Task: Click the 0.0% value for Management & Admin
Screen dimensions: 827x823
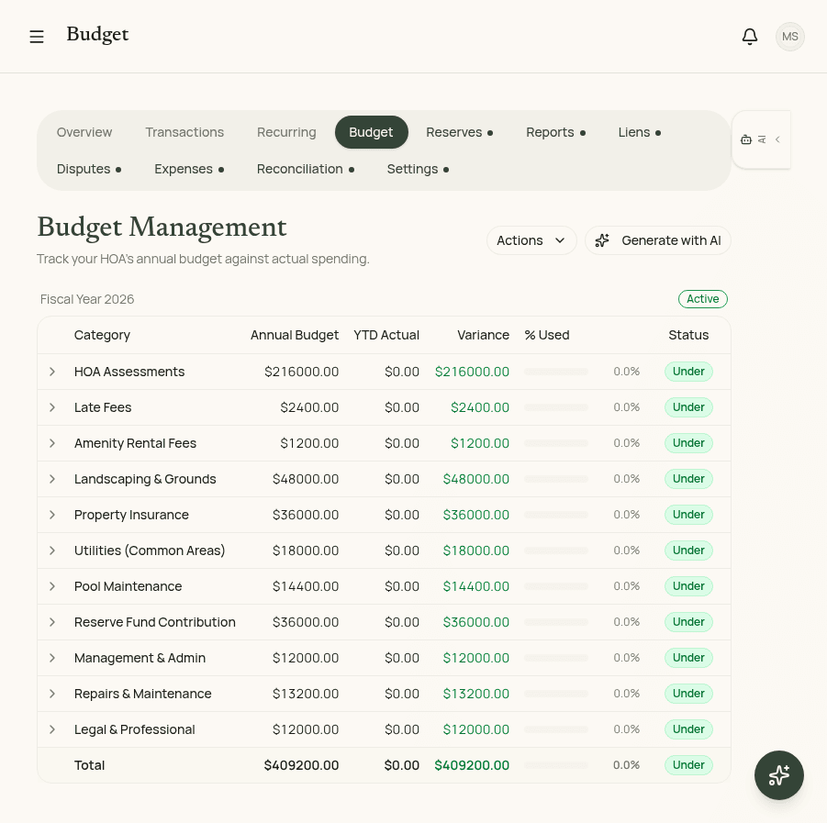Action: point(626,658)
